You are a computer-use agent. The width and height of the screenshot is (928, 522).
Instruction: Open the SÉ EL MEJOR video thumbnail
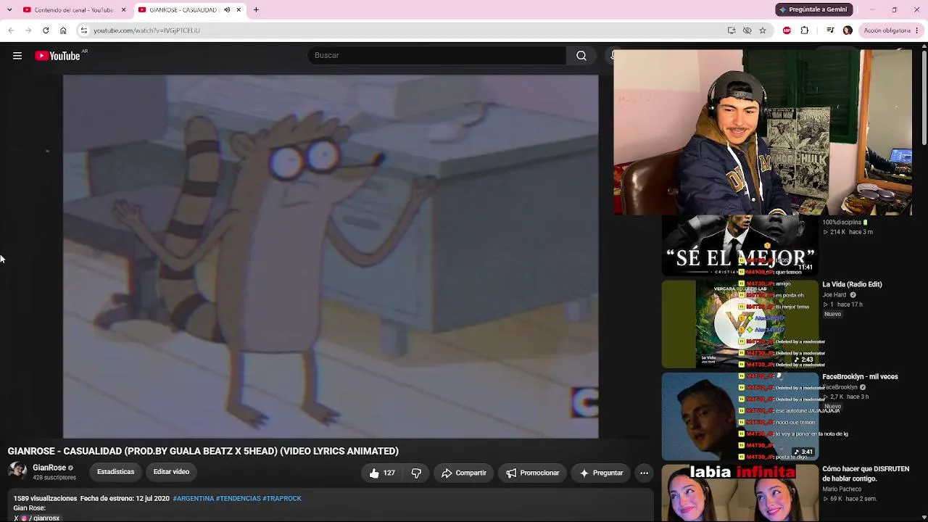tap(739, 245)
